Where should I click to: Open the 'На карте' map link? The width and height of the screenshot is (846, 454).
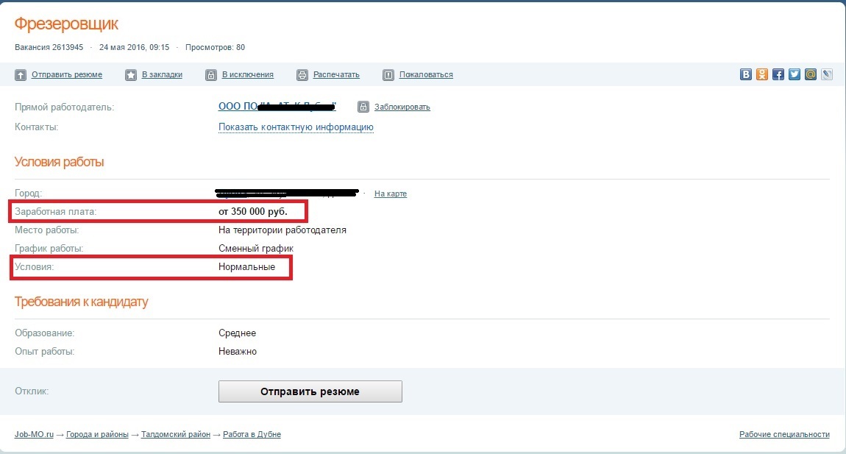click(x=390, y=194)
